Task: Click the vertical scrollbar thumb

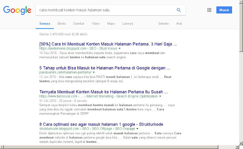Action: click(x=241, y=28)
